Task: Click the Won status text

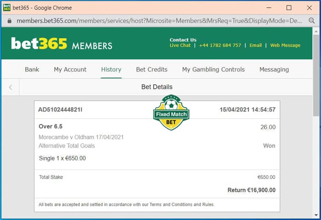Action: tap(269, 146)
